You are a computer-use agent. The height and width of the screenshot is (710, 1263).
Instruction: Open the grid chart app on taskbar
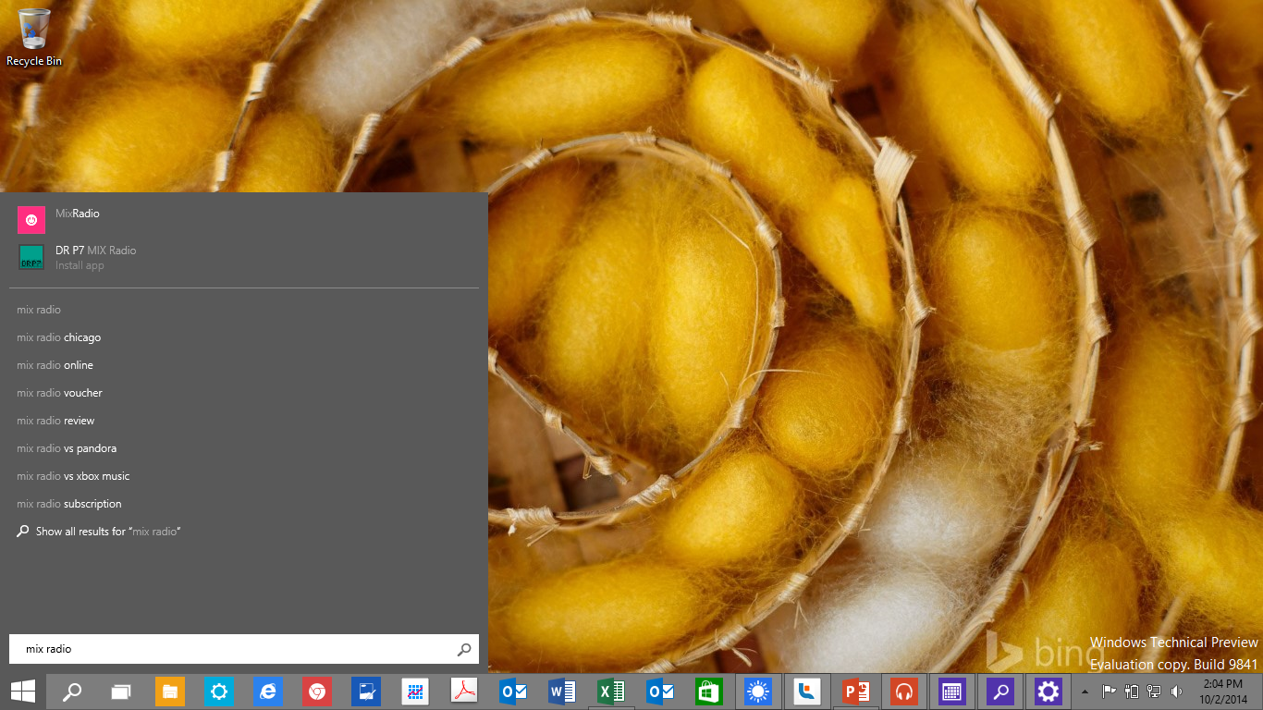point(415,692)
